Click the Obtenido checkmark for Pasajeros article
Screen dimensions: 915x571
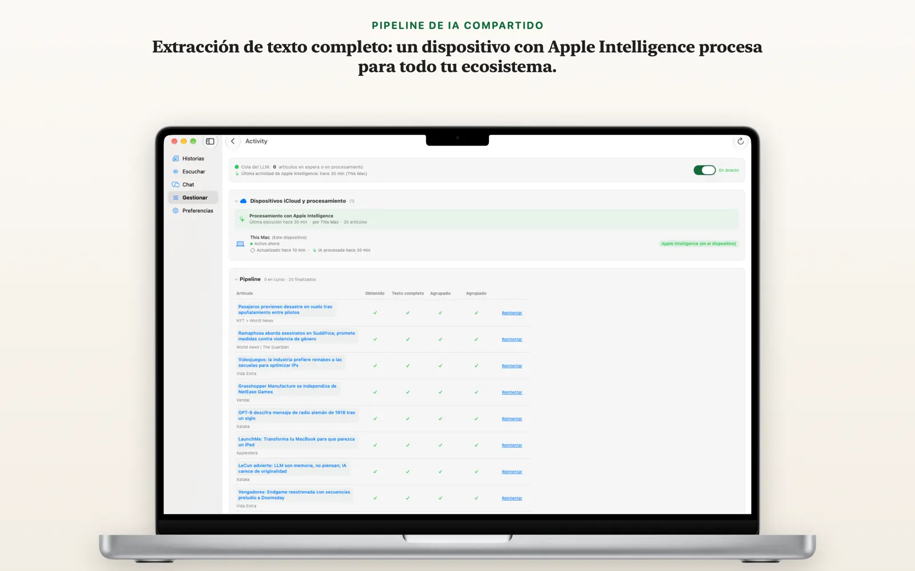375,313
